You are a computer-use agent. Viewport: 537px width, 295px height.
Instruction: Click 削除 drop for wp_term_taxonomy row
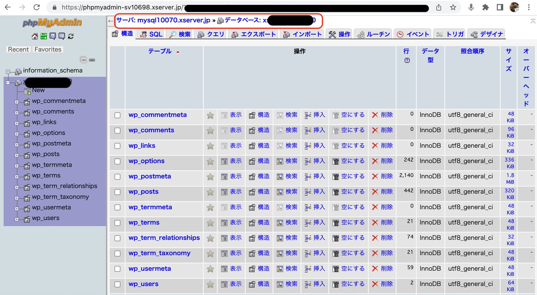coord(382,254)
